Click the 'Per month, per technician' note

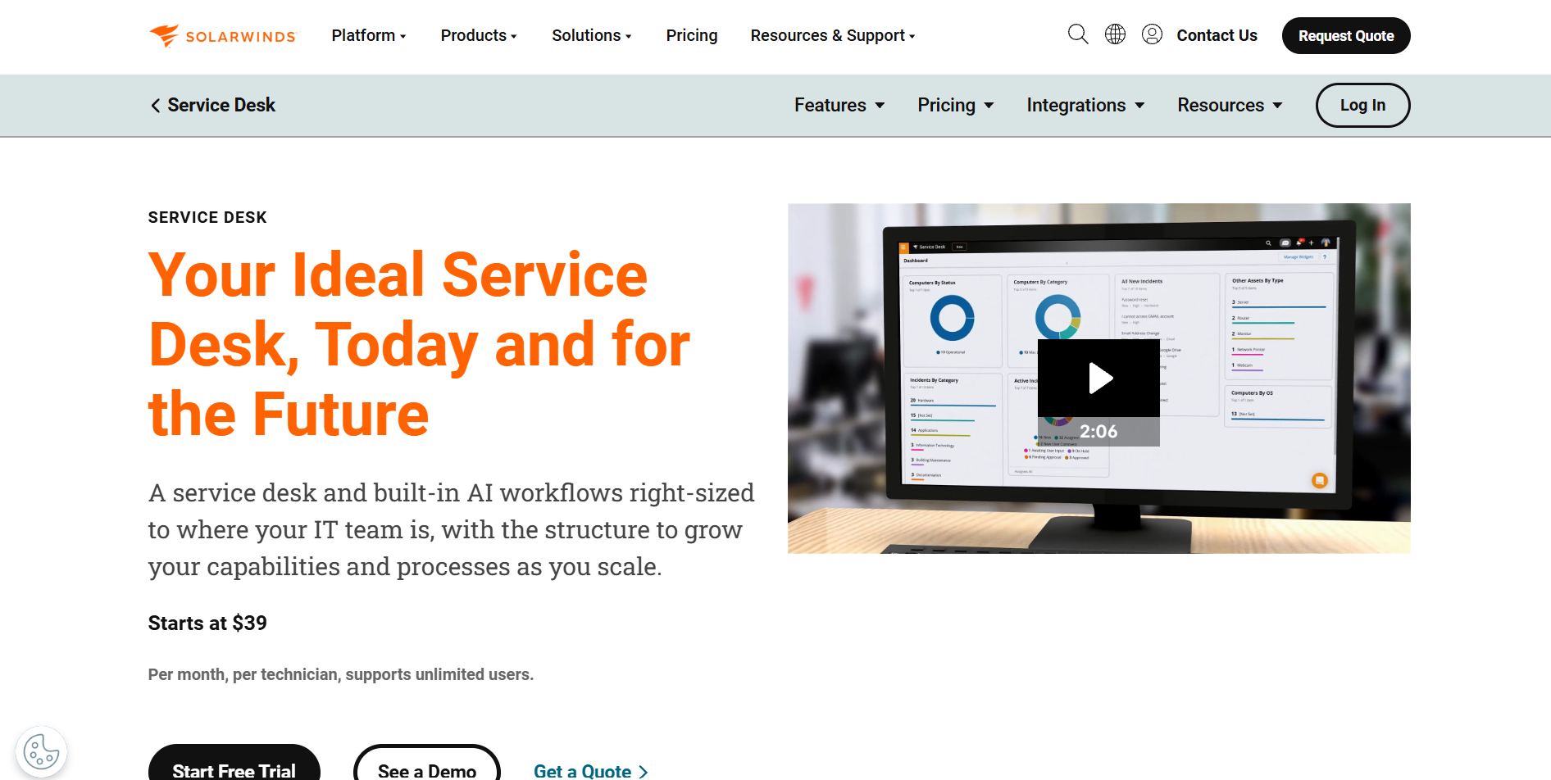[x=341, y=674]
